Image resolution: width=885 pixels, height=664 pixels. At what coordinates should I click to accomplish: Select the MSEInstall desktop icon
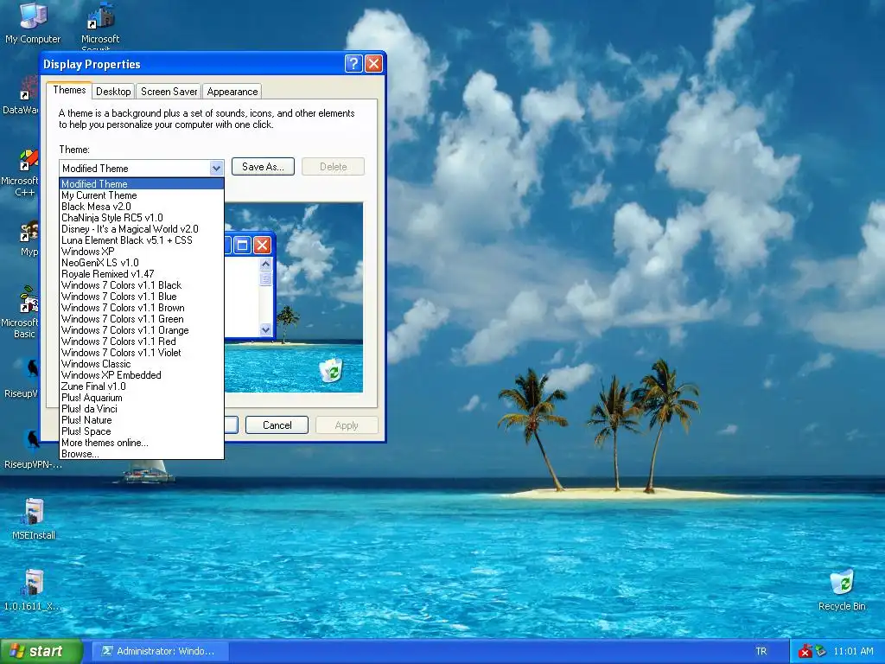coord(34,520)
